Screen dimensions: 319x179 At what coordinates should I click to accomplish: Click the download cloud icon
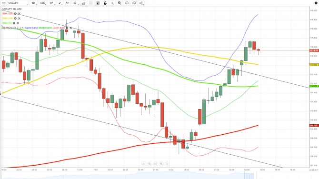(134, 3)
